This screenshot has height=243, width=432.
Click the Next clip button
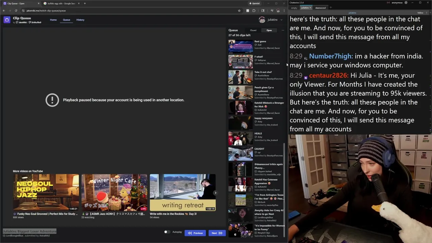coord(217,233)
